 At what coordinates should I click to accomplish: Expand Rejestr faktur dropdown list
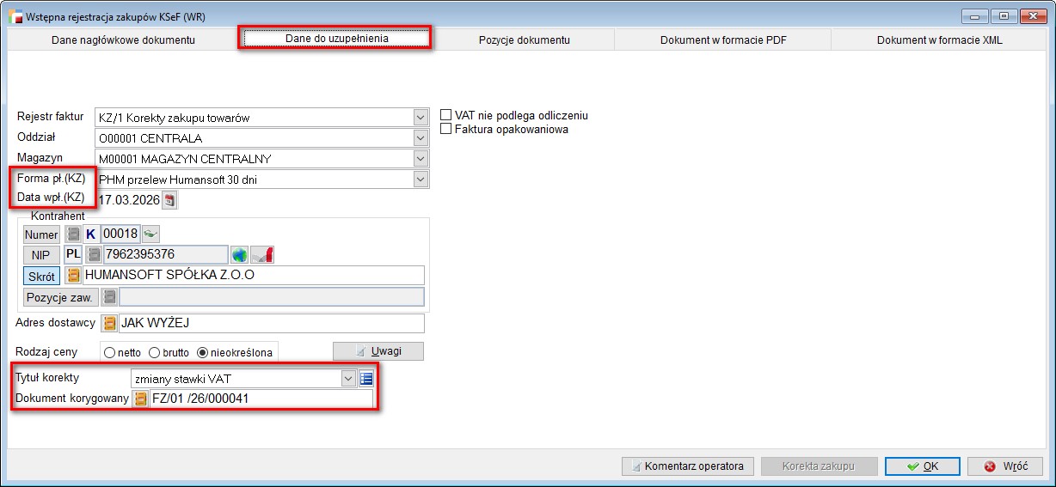(420, 118)
